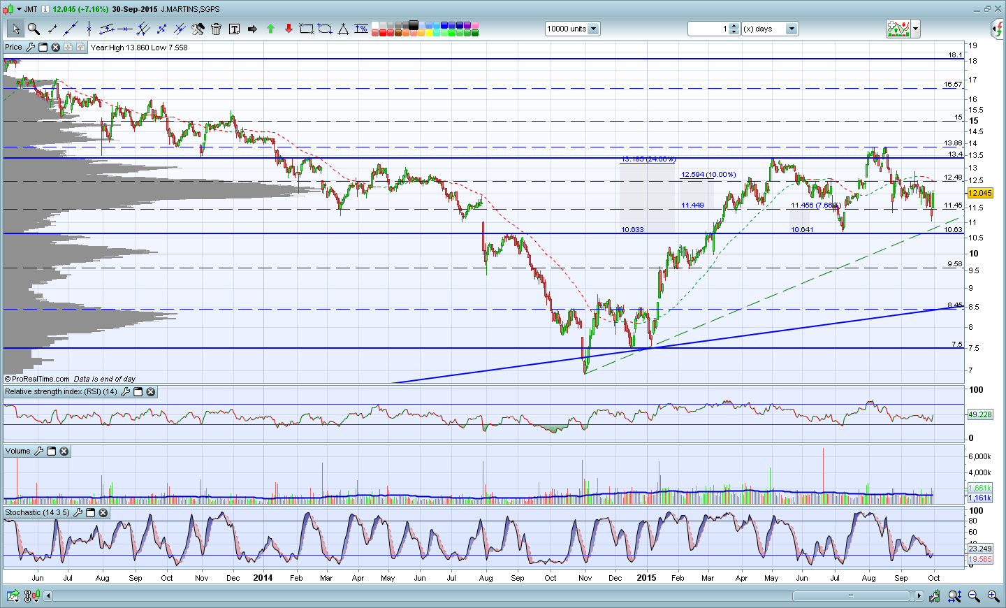1006x608 pixels.
Task: Select the parallel channel drawing tool
Action: coord(107,29)
